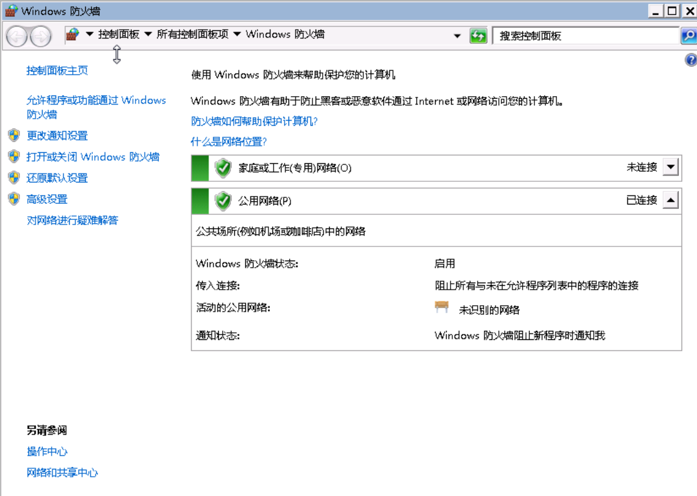Click the 未连接 status text
This screenshot has height=496, width=697.
(642, 167)
